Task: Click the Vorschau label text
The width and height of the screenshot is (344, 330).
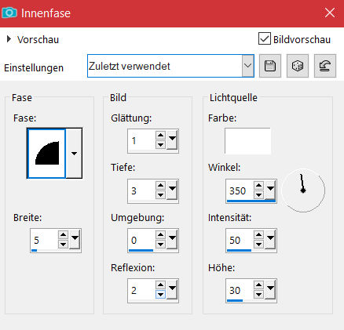Action: click(38, 40)
